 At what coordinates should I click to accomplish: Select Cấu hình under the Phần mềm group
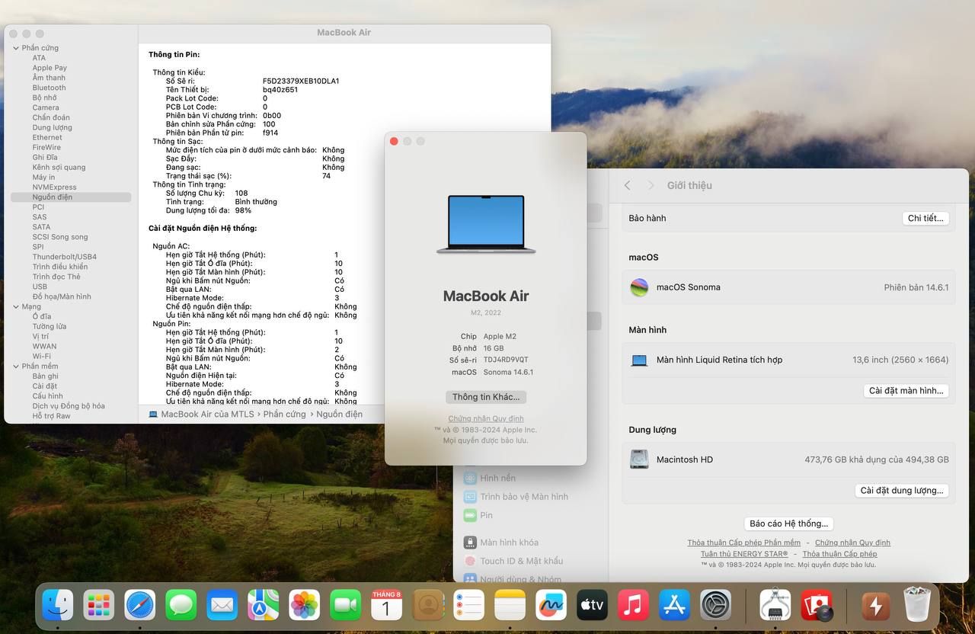coord(47,396)
